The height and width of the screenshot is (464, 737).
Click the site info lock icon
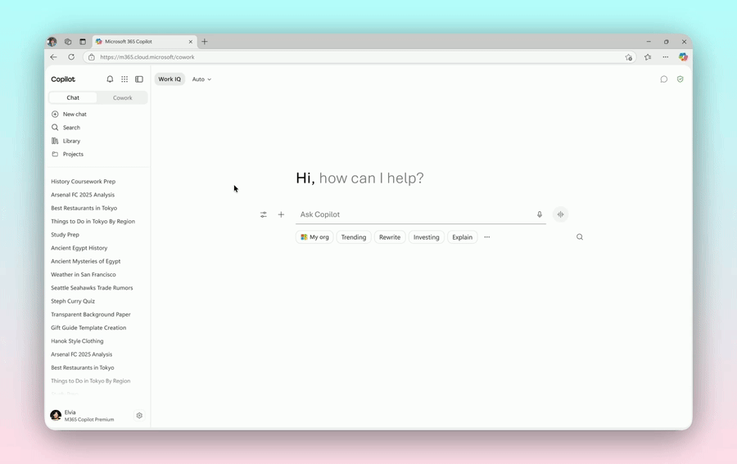92,57
